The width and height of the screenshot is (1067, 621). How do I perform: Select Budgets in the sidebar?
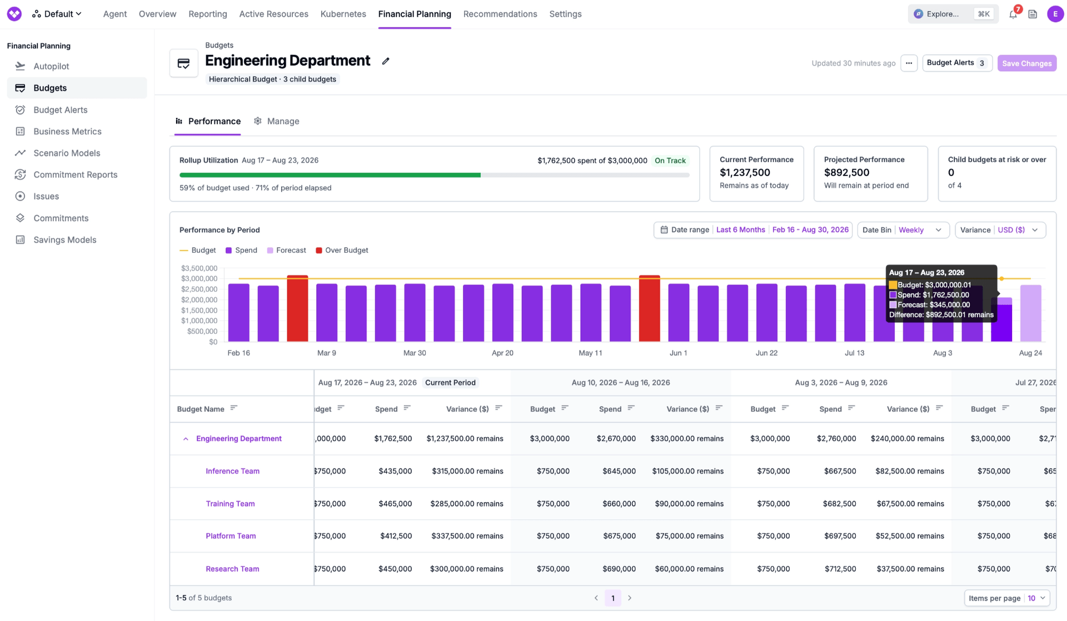[77, 88]
